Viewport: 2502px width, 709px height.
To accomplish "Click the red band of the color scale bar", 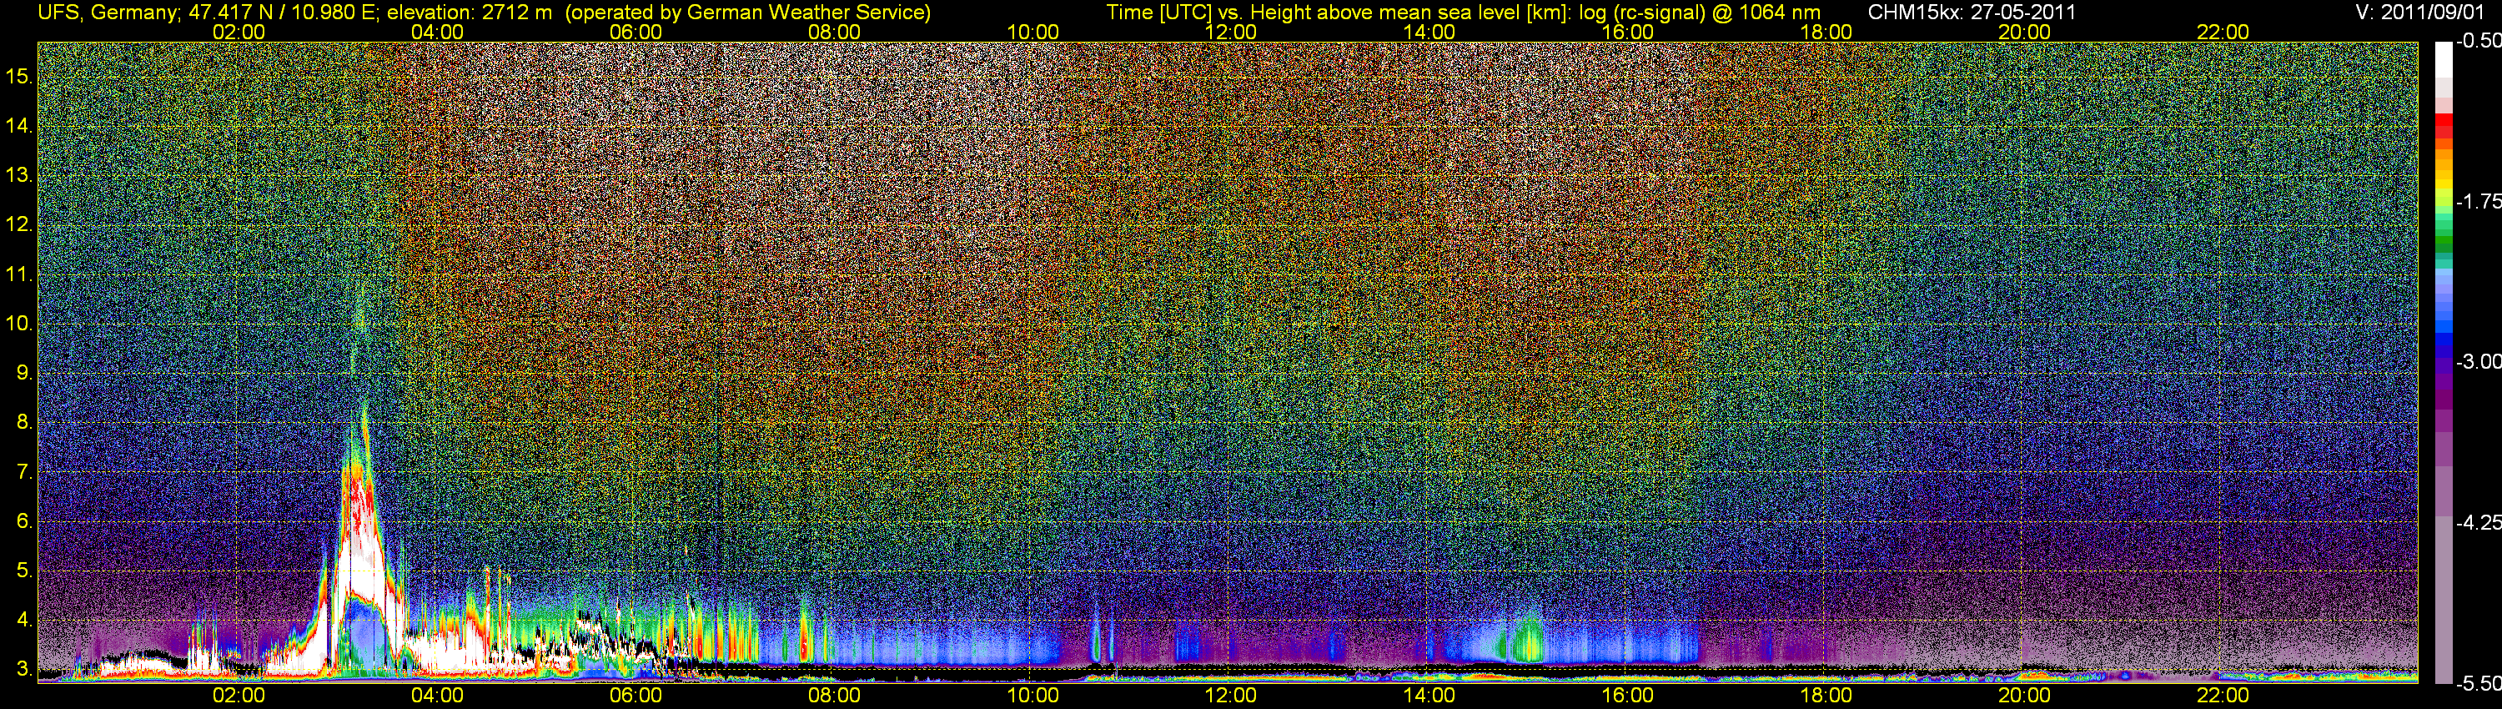I will click(2443, 128).
